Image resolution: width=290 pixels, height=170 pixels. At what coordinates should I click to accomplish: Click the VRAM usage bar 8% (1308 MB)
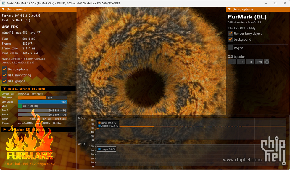[x=42, y=106]
